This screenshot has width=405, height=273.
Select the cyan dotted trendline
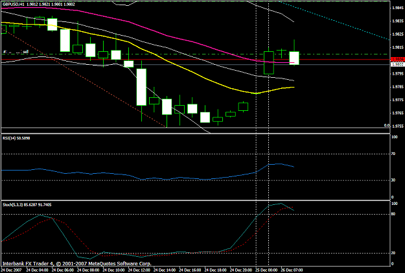[336, 21]
